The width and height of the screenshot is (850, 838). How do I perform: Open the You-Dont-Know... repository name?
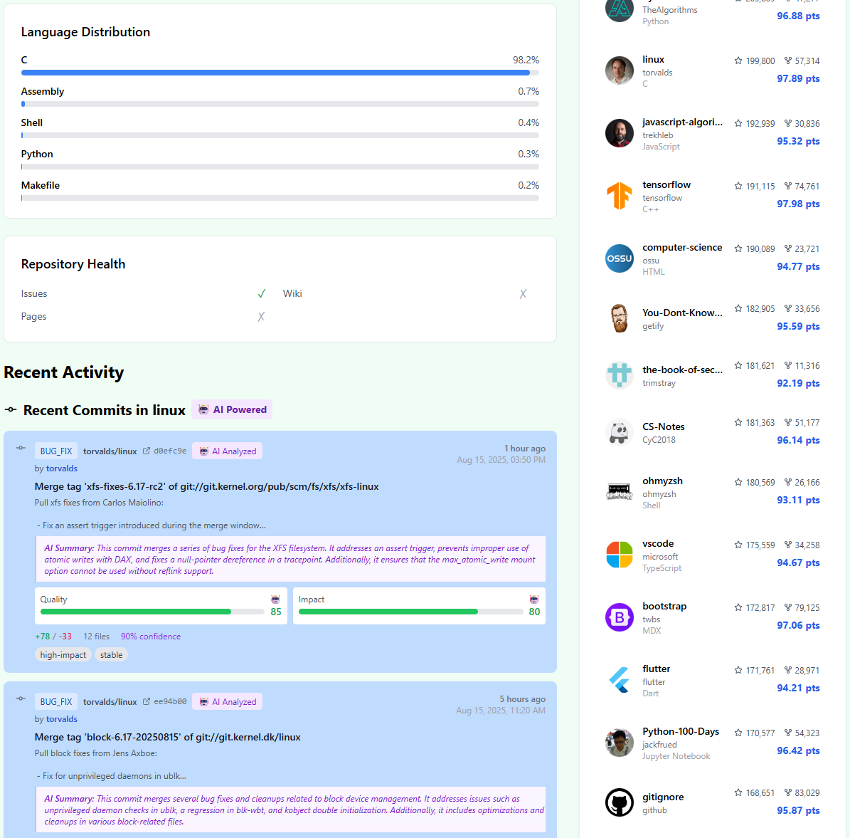pos(682,313)
